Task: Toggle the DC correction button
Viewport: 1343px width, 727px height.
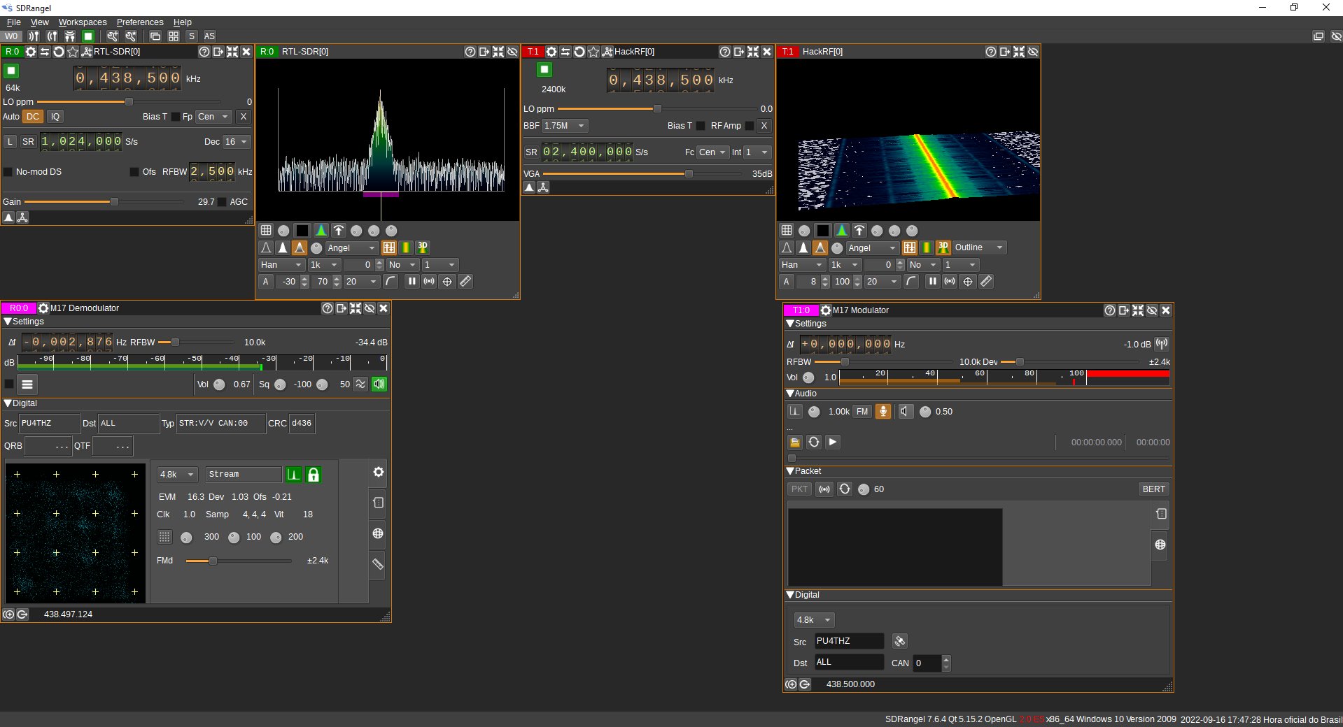Action: 33,117
